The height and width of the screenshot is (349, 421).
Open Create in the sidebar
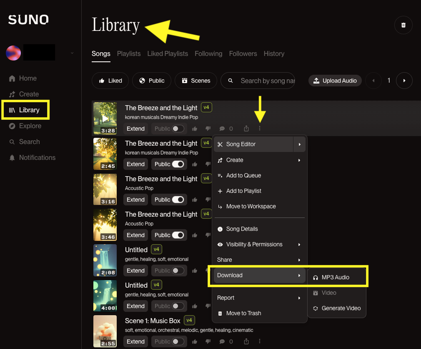24,94
